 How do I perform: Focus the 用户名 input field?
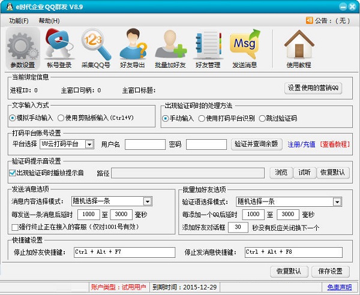click(x=145, y=145)
